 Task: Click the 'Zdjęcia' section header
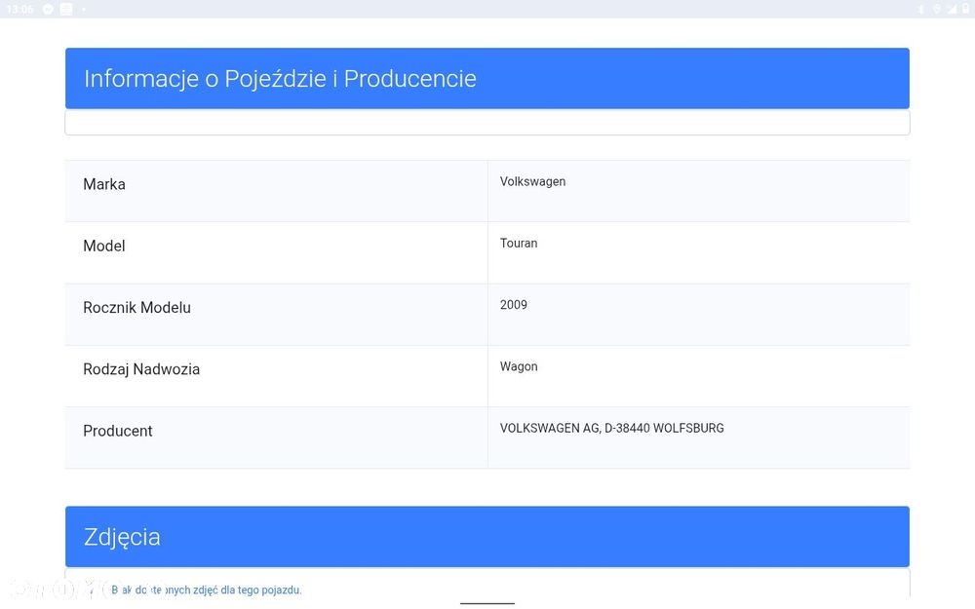pos(487,536)
